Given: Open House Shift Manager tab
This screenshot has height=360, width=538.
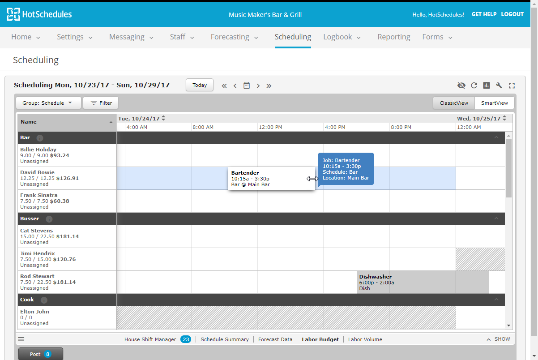Looking at the screenshot, I should [x=150, y=339].
